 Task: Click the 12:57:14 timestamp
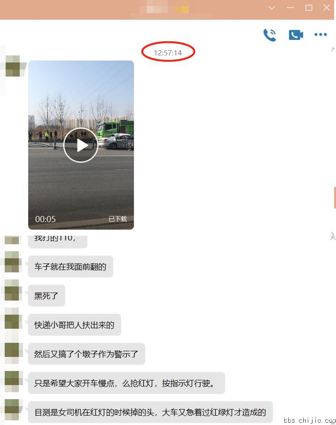click(168, 53)
